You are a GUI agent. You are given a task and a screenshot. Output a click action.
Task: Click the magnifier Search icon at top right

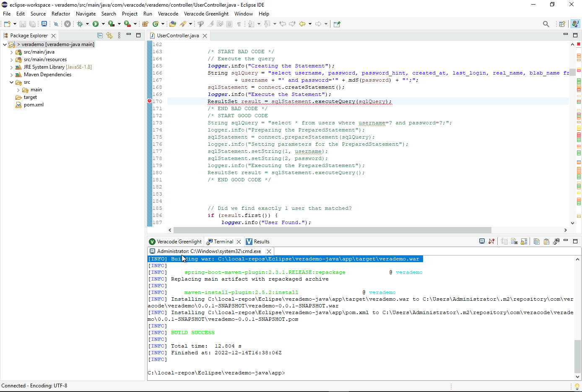pyautogui.click(x=546, y=24)
